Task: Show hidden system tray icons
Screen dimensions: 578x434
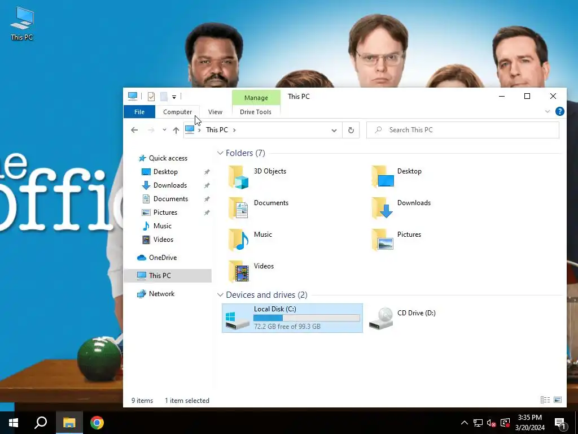Action: point(465,423)
